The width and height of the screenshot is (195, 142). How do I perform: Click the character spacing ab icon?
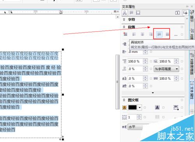point(124,79)
